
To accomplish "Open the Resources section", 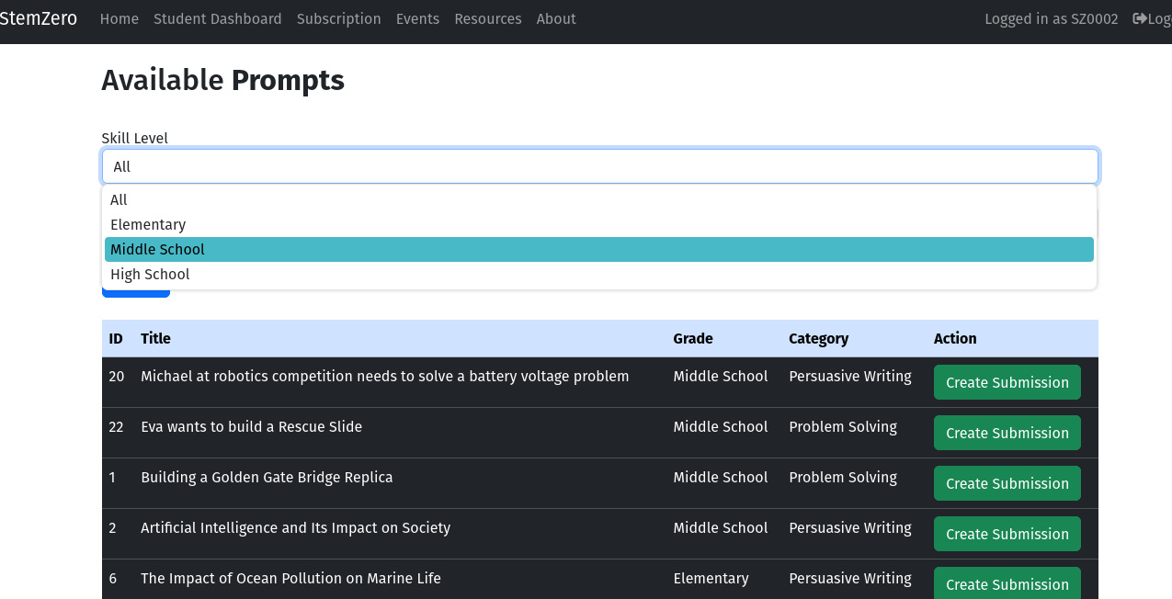I will [x=488, y=18].
